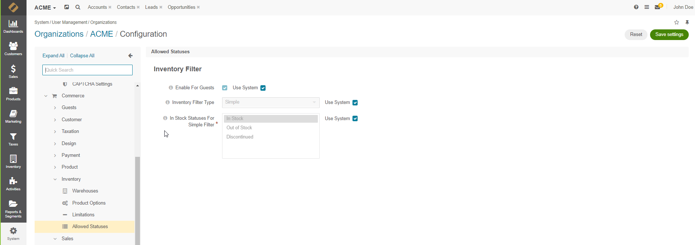Image resolution: width=695 pixels, height=245 pixels.
Task: Expand the Taxation tree node
Action: point(55,131)
